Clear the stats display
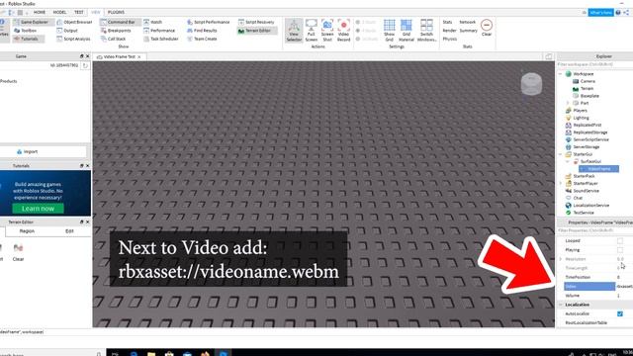 click(487, 28)
